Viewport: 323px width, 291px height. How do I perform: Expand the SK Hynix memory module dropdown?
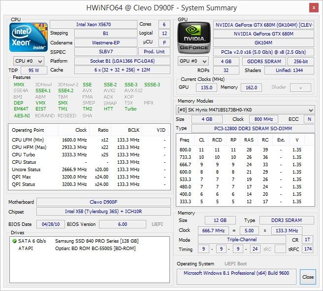tap(245, 110)
